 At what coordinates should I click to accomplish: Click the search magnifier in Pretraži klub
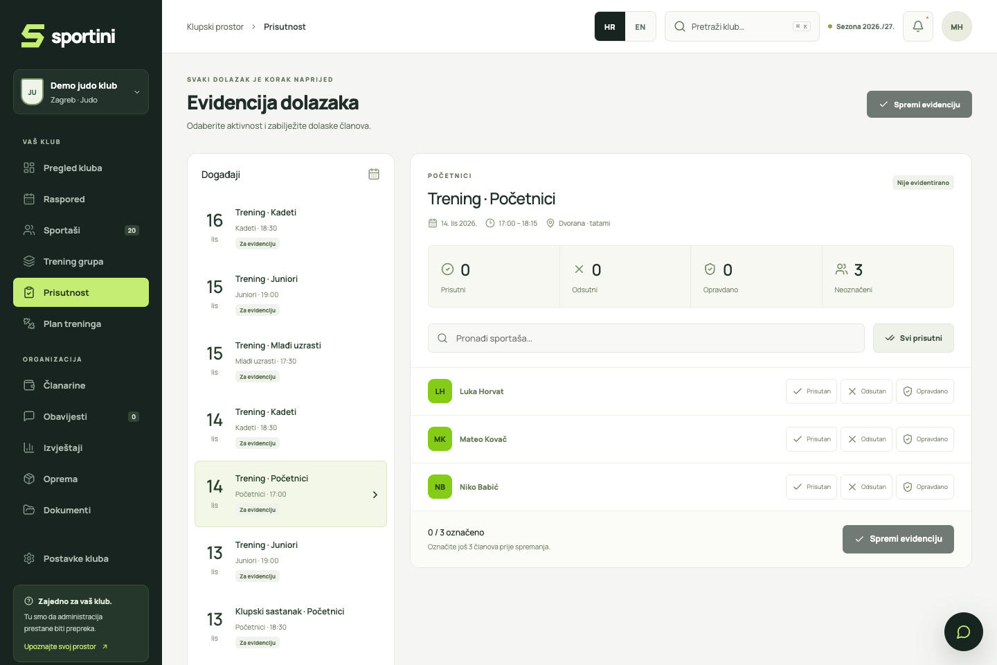point(680,26)
